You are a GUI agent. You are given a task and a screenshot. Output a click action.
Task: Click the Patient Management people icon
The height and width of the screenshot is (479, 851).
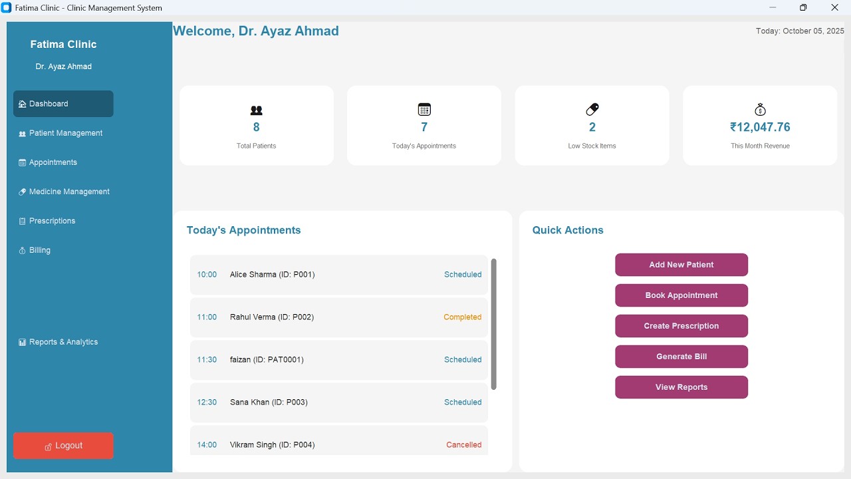pos(23,133)
